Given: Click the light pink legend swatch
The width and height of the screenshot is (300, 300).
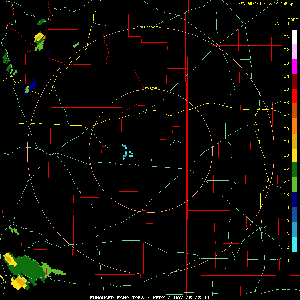Looking at the screenshot, I should (294, 51).
